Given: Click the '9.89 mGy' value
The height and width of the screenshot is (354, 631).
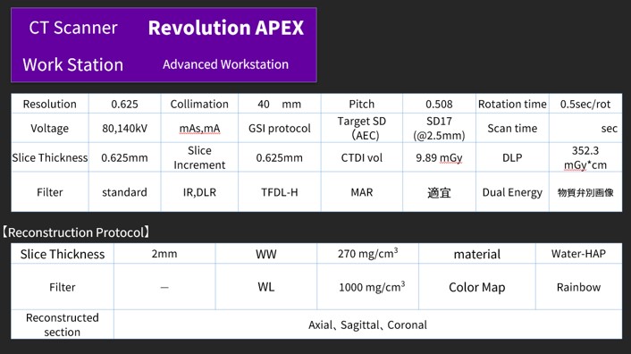Looking at the screenshot, I should 439,157.
